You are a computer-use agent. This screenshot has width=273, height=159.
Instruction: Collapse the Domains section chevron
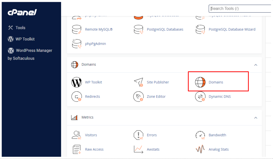256,65
